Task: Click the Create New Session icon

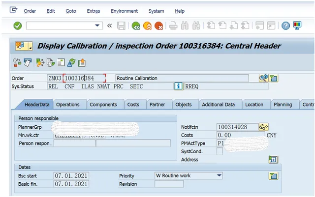Action: pos(259,26)
